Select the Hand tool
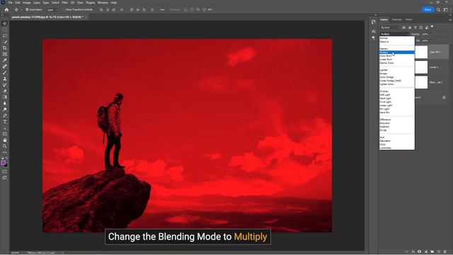Image resolution: width=453 pixels, height=255 pixels. pos(5,140)
